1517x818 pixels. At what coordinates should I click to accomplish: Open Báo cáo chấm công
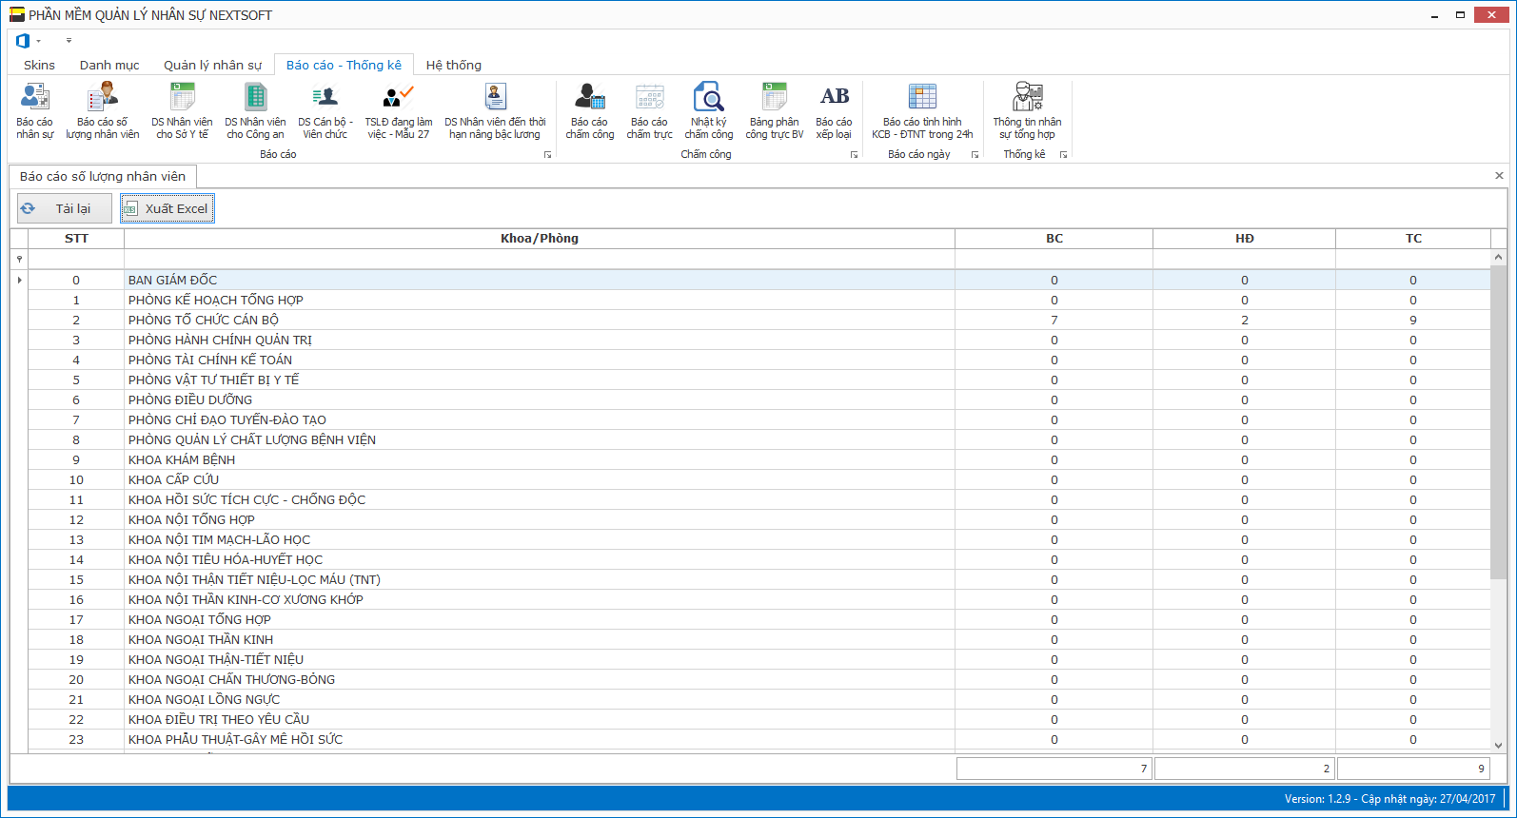(x=590, y=111)
